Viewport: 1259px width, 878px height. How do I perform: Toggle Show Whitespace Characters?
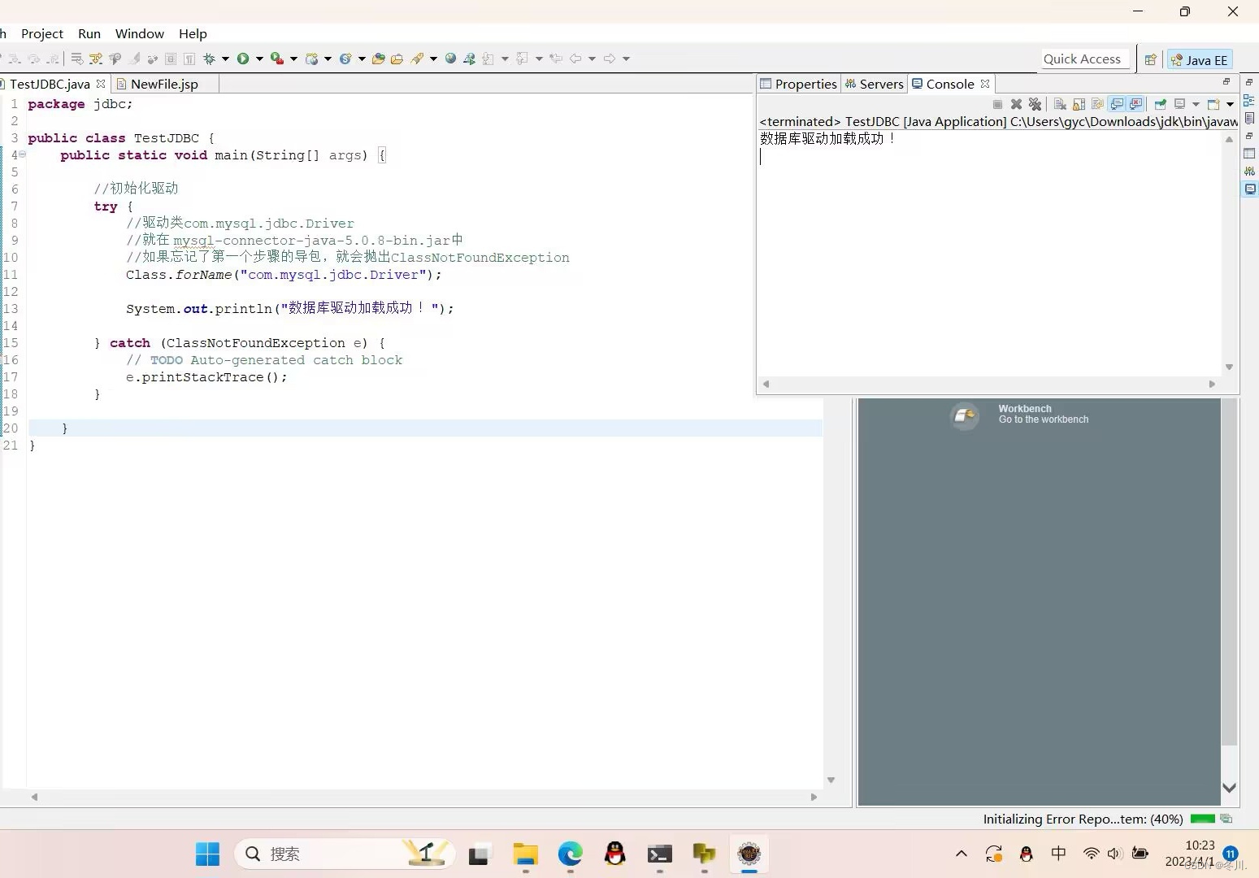[x=189, y=59]
